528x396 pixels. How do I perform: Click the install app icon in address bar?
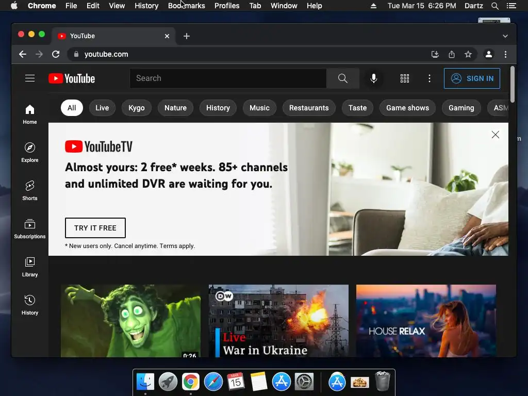[x=435, y=54]
